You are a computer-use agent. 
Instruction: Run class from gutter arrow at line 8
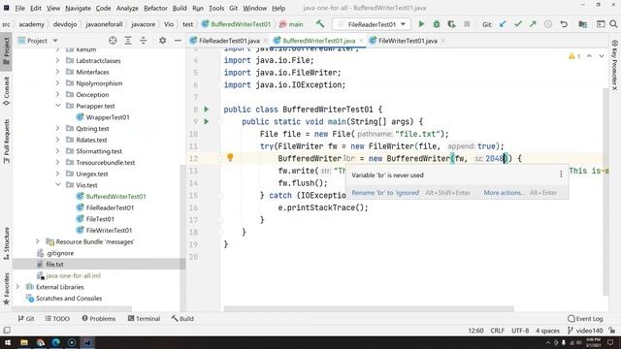point(207,110)
